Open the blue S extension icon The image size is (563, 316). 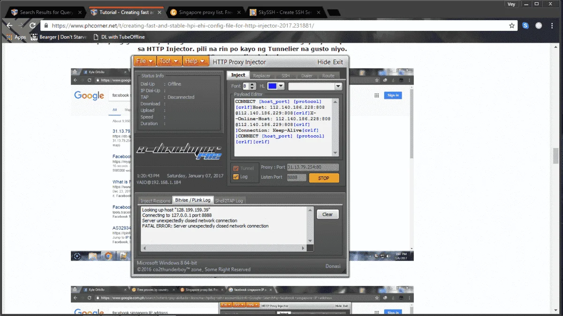526,26
